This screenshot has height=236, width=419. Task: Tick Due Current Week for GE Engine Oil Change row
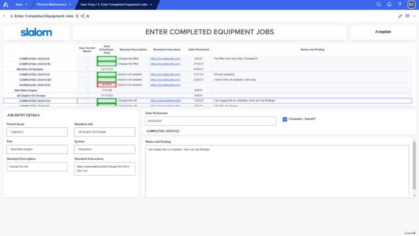[x=87, y=95]
